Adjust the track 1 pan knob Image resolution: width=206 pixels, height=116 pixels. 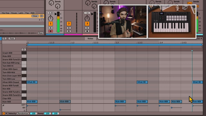pyautogui.click(x=51, y=18)
